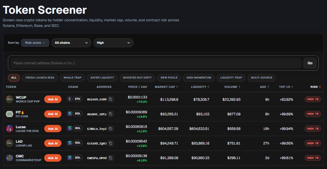
Task: Click the Lucas the Dog avatar
Action: pos(9,129)
